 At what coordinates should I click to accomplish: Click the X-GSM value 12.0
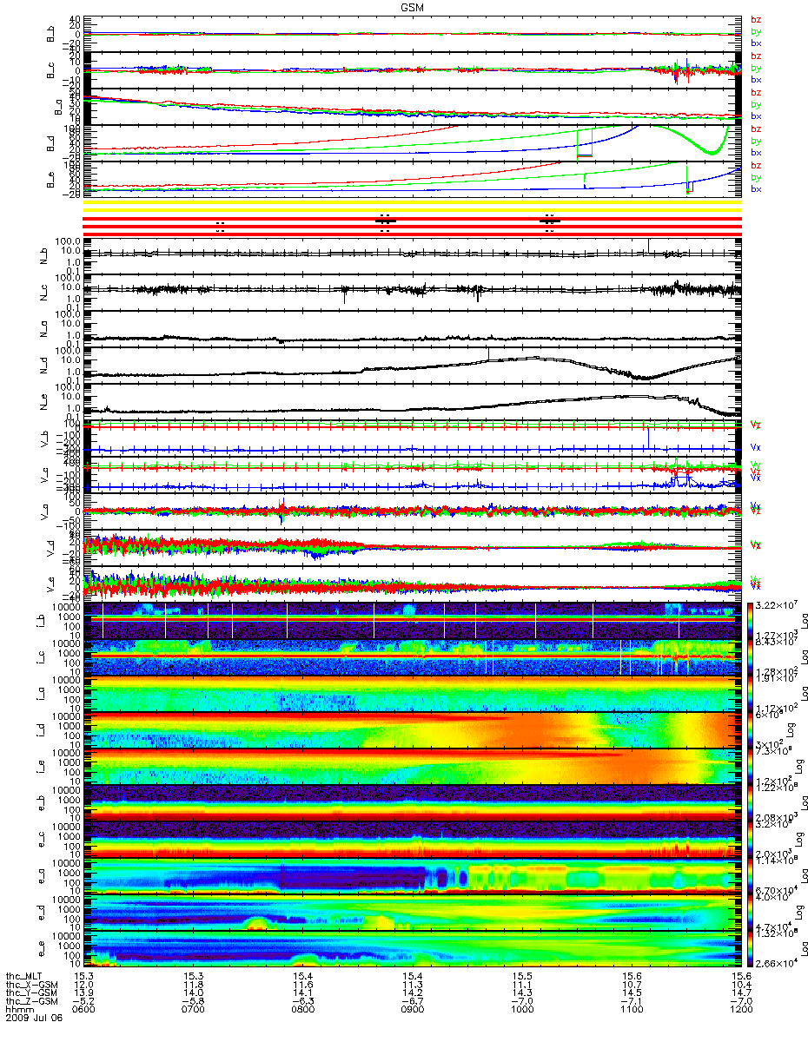tap(84, 985)
